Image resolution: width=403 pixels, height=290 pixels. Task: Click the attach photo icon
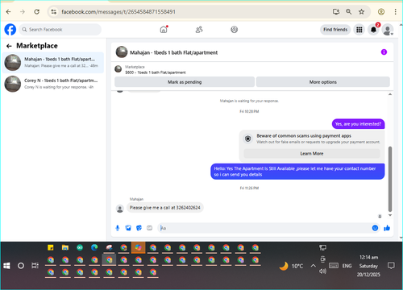point(128,228)
